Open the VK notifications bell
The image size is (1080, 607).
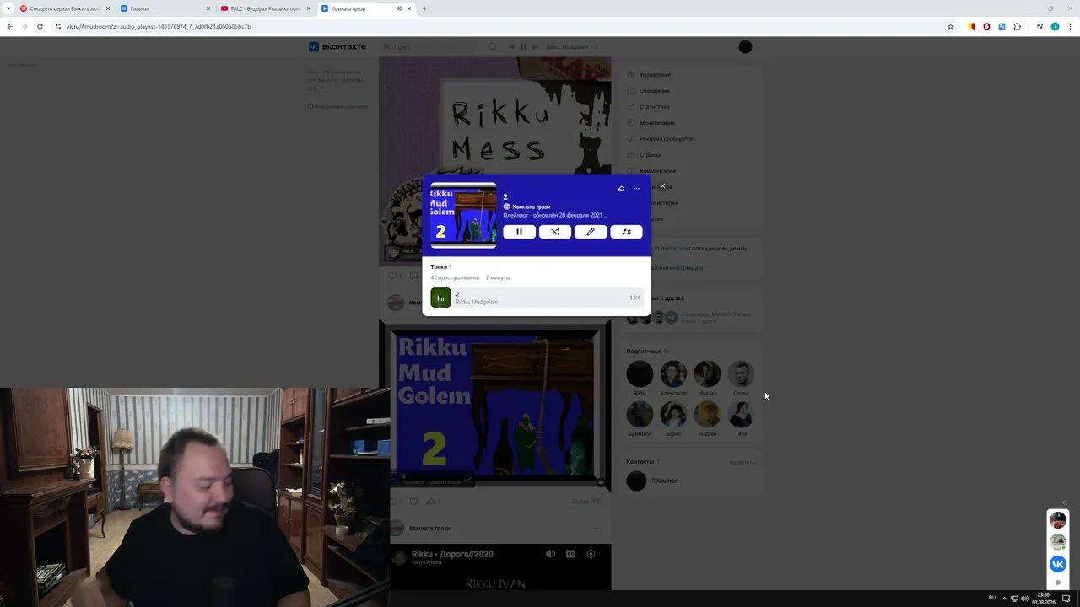[x=493, y=47]
